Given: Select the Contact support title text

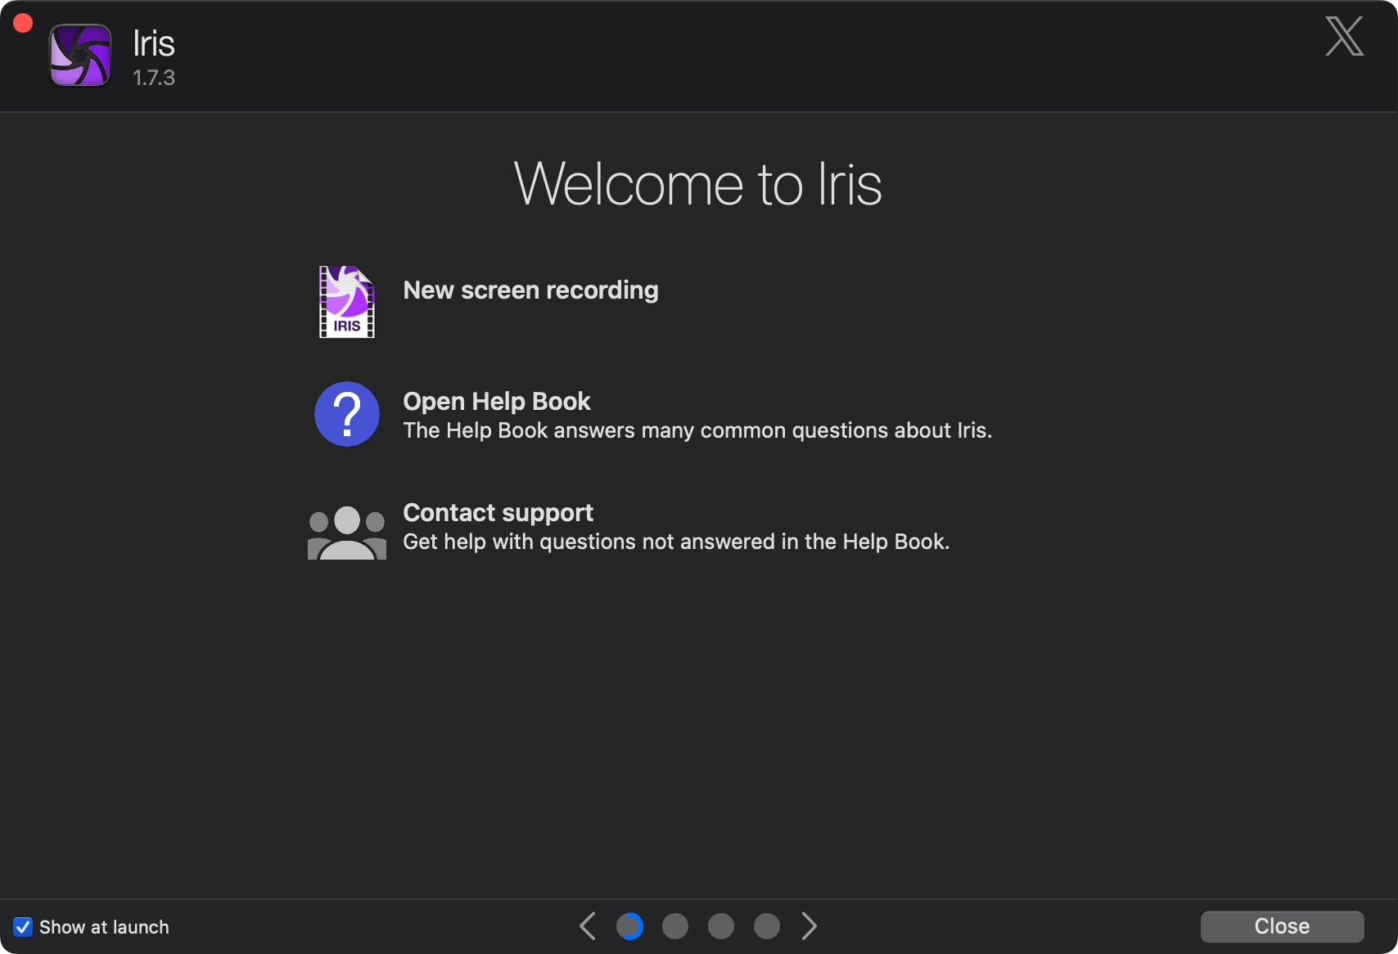Looking at the screenshot, I should (x=498, y=513).
